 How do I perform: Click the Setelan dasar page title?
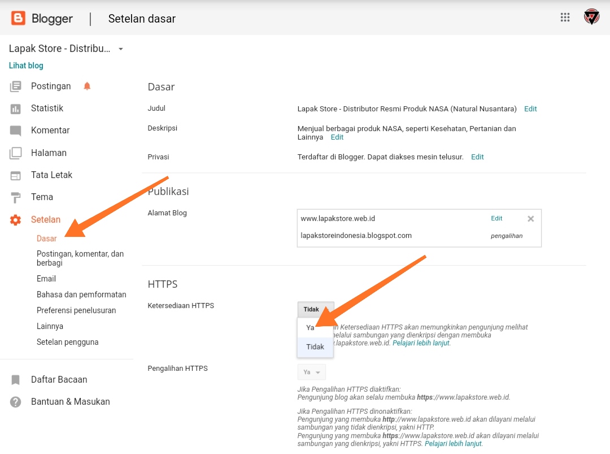[142, 19]
